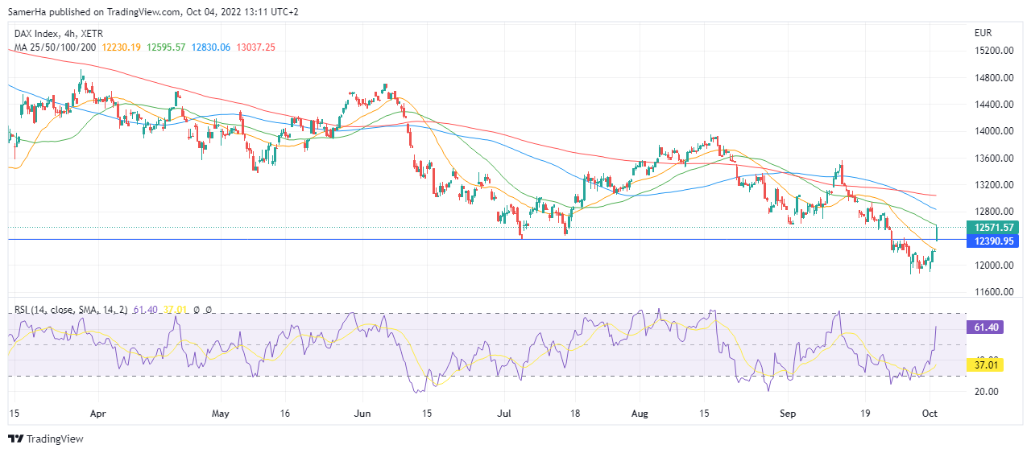Click the Apr label on time axis
1031x453 pixels.
98,413
